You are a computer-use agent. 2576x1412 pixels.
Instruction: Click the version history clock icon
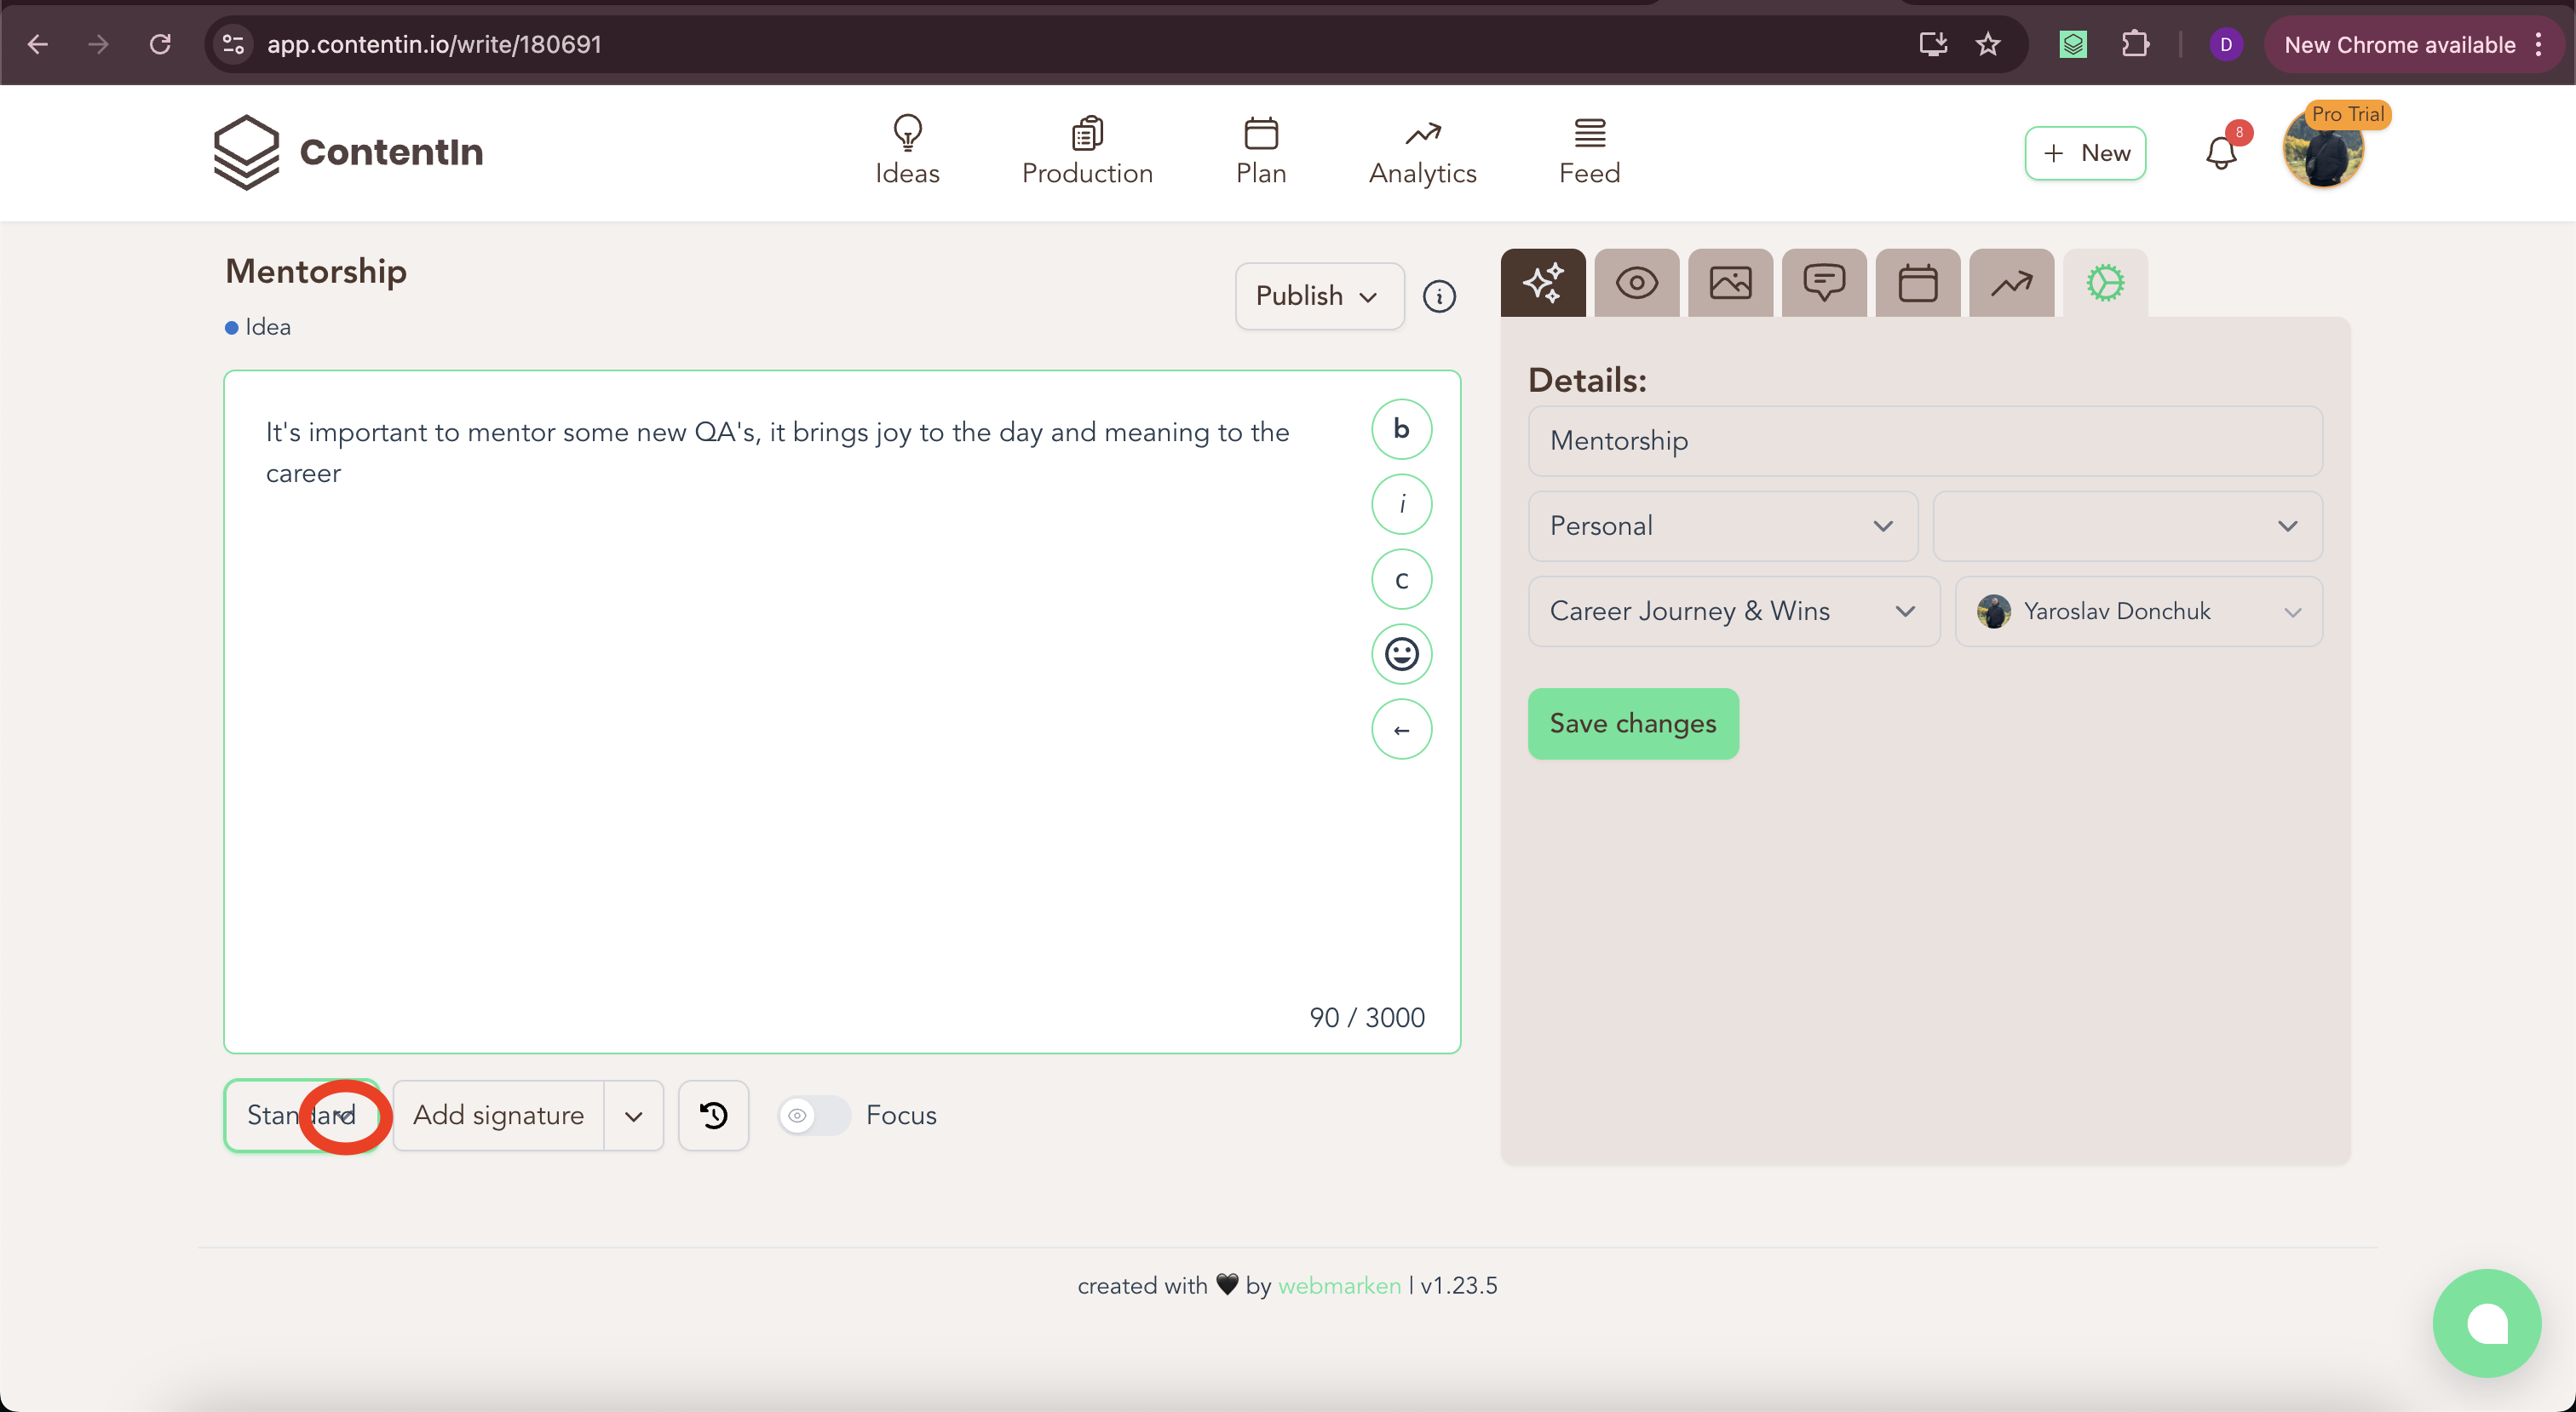pos(714,1115)
